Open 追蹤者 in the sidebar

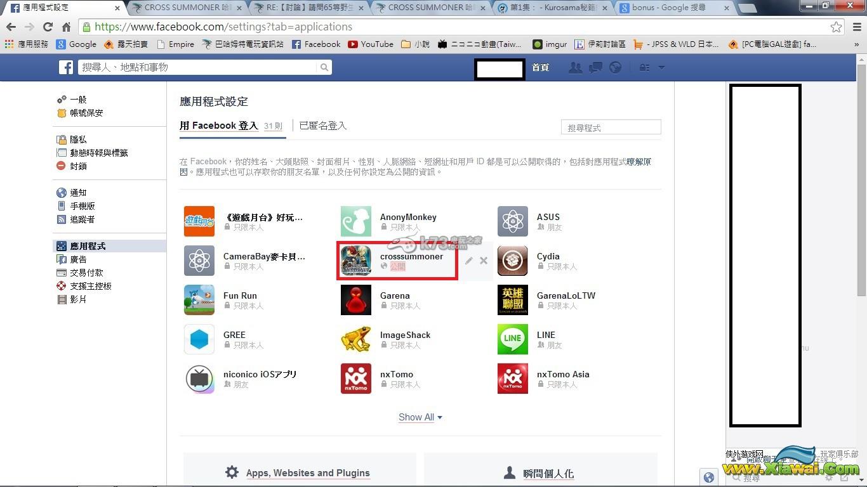pos(83,219)
